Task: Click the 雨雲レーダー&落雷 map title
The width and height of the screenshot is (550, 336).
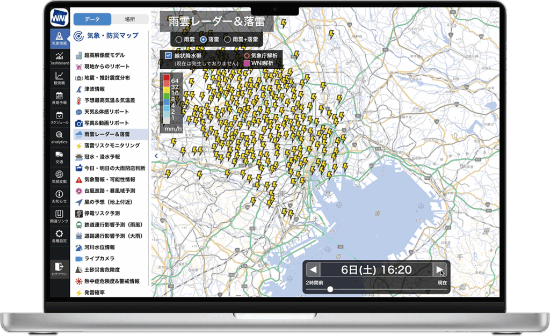Action: [216, 21]
